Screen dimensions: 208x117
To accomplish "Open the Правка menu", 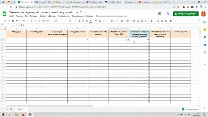I will click(19, 16).
